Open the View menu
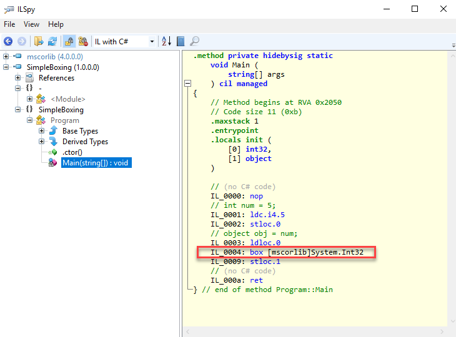456x337 pixels. pyautogui.click(x=31, y=24)
